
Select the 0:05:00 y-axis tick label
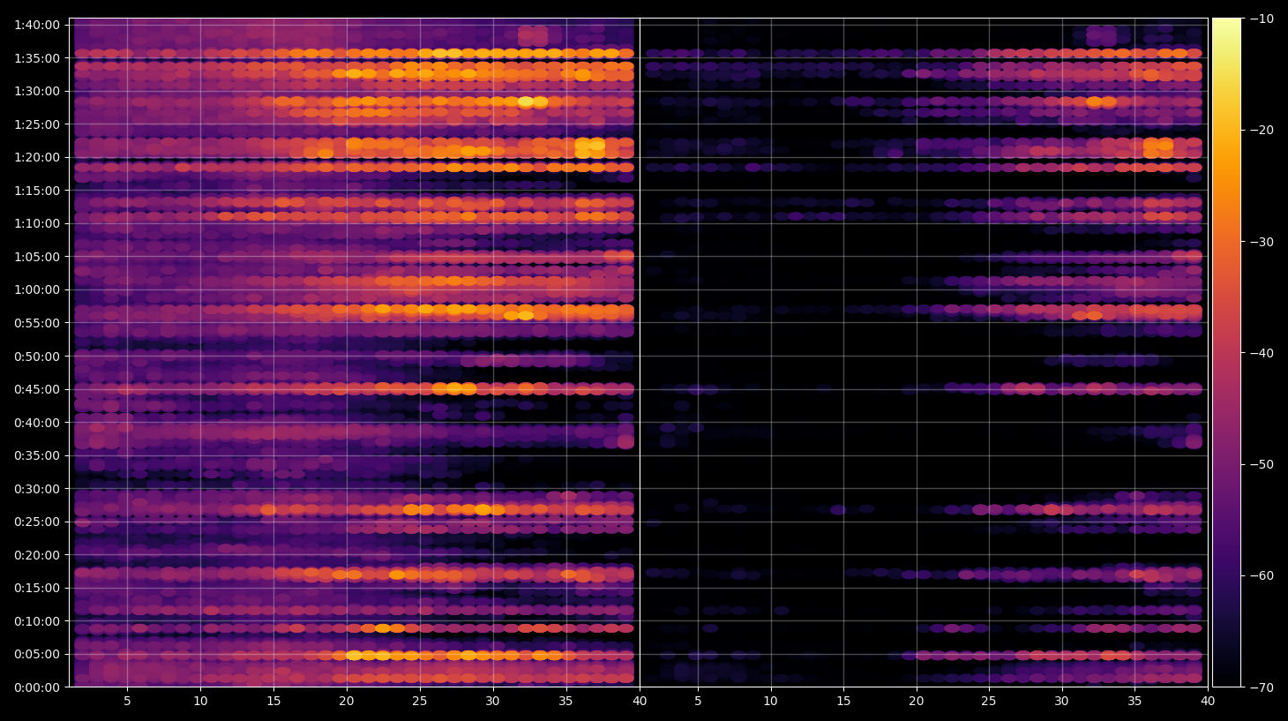pyautogui.click(x=37, y=654)
